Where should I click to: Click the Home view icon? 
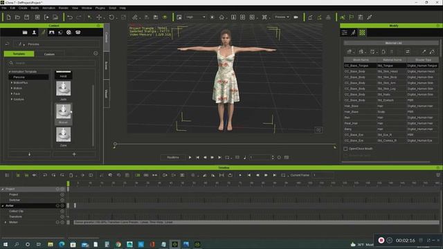[x=221, y=17]
